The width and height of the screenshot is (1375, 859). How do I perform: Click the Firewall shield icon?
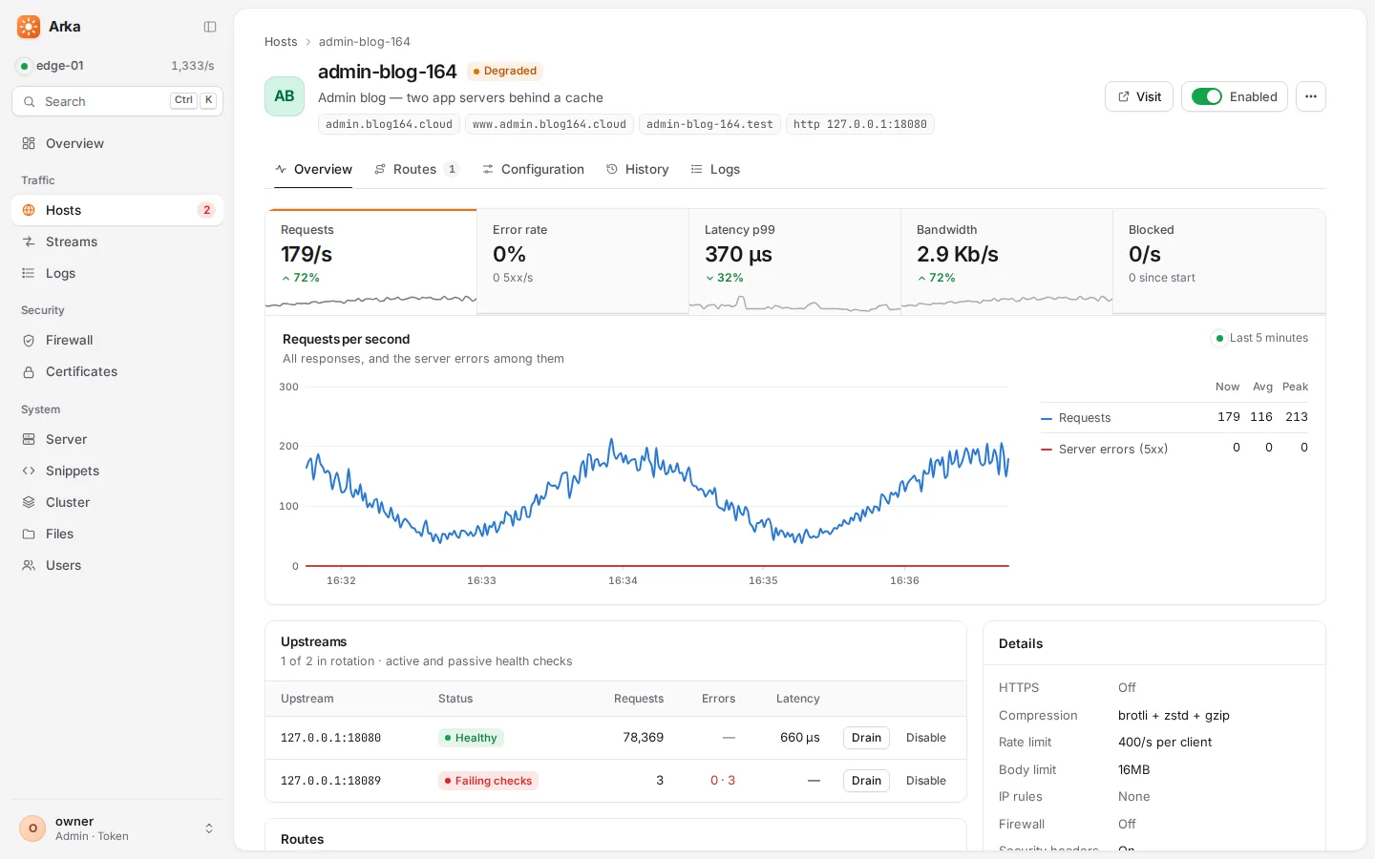point(29,340)
